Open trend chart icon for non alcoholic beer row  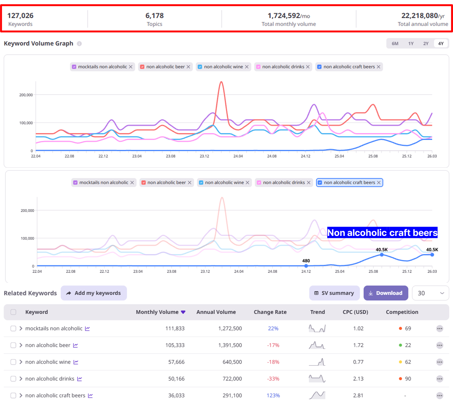click(x=75, y=345)
